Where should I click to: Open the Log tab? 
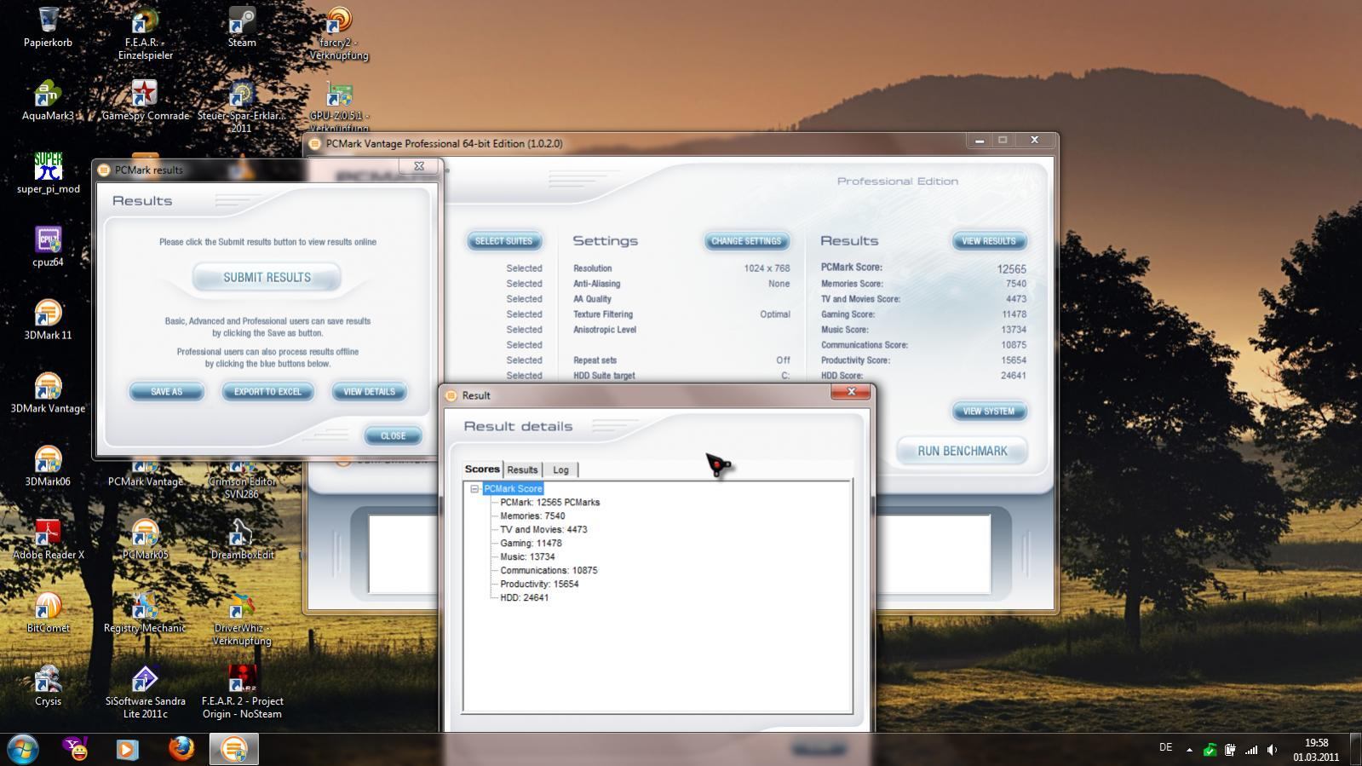coord(560,470)
